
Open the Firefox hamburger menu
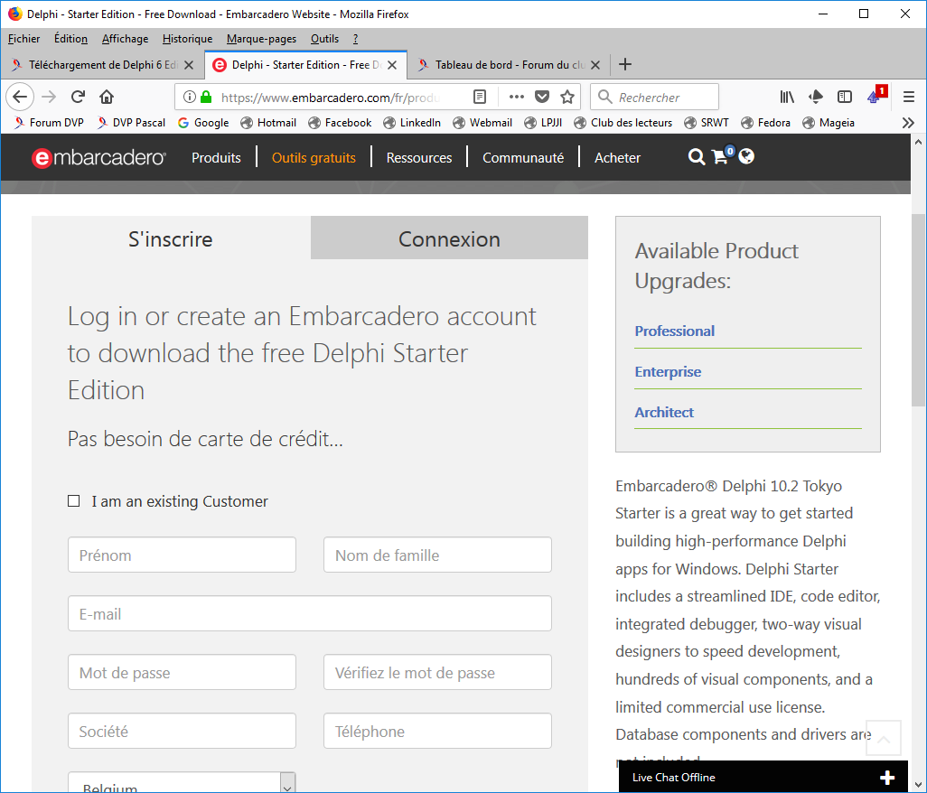pos(909,98)
